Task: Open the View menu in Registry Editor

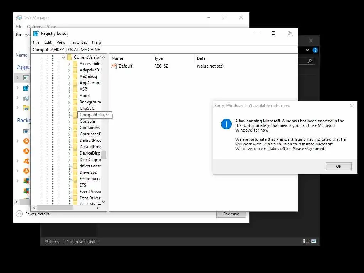Action: point(61,42)
